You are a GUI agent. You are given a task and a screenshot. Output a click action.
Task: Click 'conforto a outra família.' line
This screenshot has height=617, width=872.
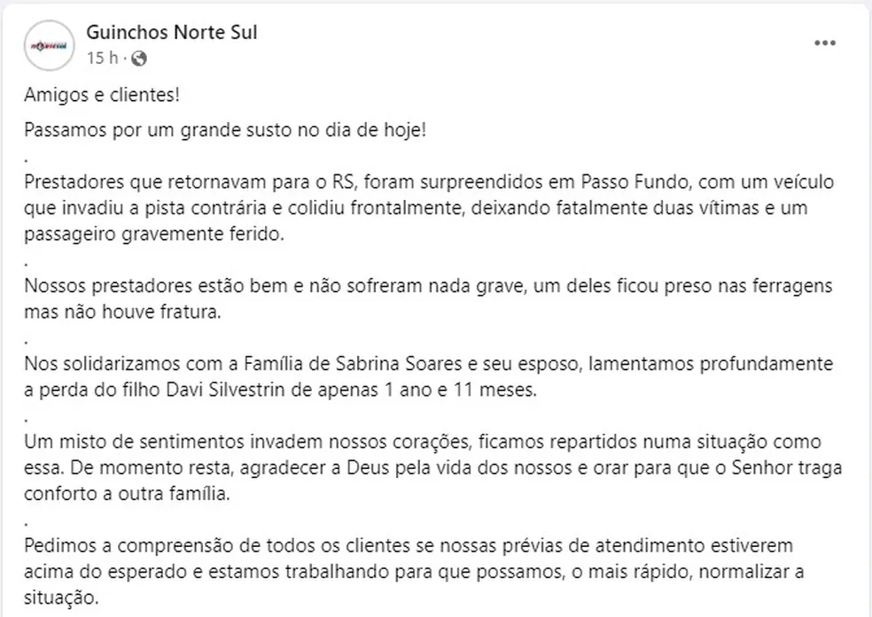click(x=127, y=494)
